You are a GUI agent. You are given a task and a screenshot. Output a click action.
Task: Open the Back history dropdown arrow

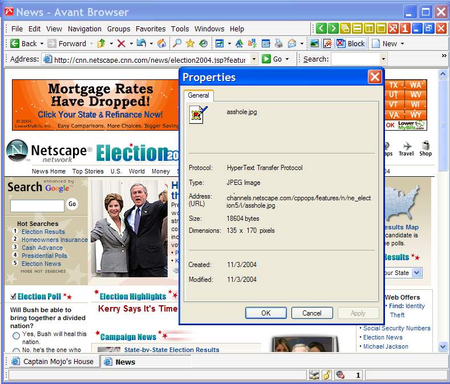click(42, 44)
